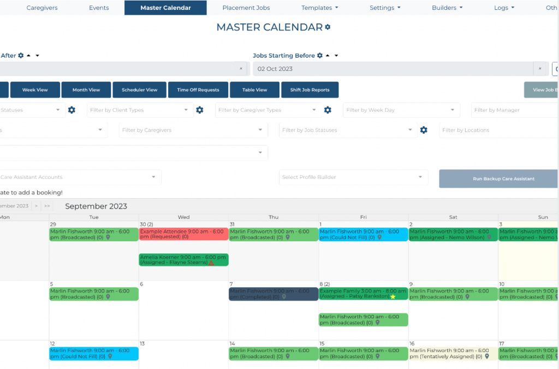This screenshot has height=369, width=559.
Task: Open gear settings next to Filter by Client Types
Action: 199,110
